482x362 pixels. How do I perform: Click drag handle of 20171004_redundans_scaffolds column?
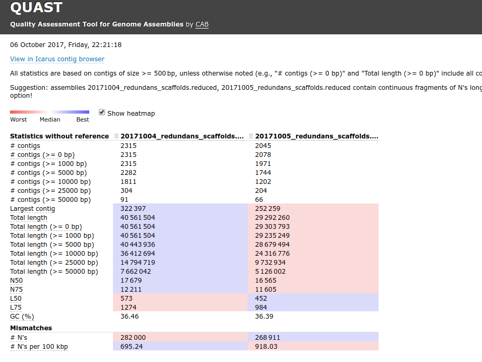116,136
